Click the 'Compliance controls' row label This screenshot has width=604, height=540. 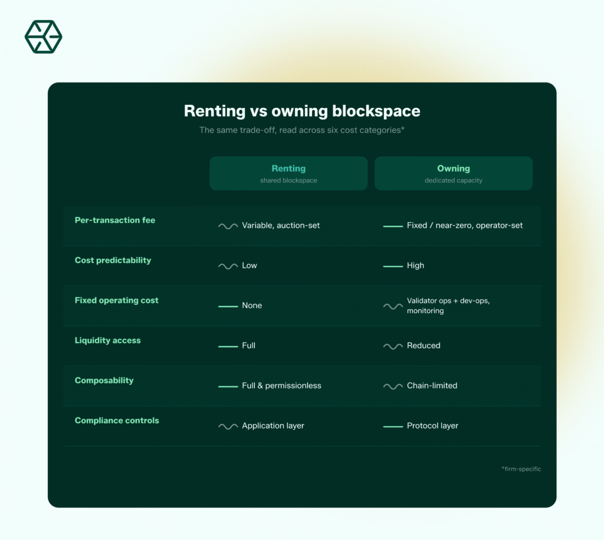pyautogui.click(x=117, y=420)
